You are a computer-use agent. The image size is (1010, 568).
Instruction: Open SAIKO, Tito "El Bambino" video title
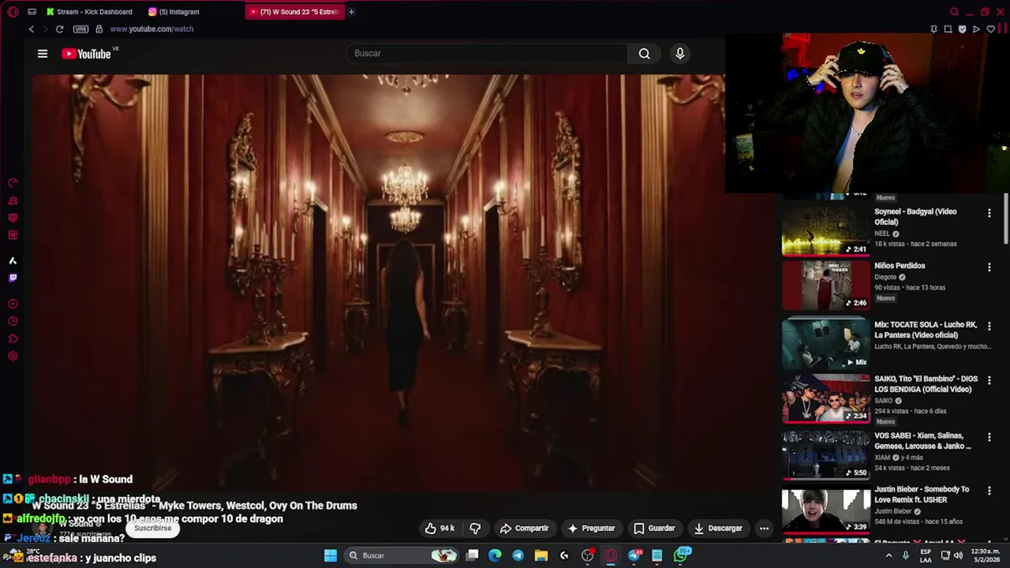pos(926,384)
